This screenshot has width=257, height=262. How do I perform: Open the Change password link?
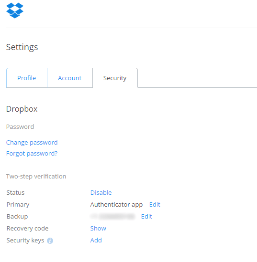pos(32,143)
